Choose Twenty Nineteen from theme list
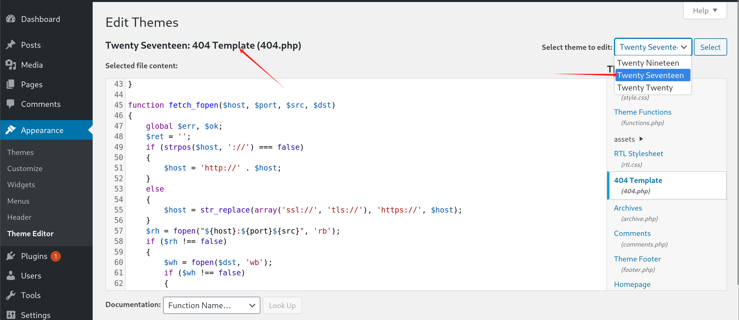739x320 pixels. (653, 63)
